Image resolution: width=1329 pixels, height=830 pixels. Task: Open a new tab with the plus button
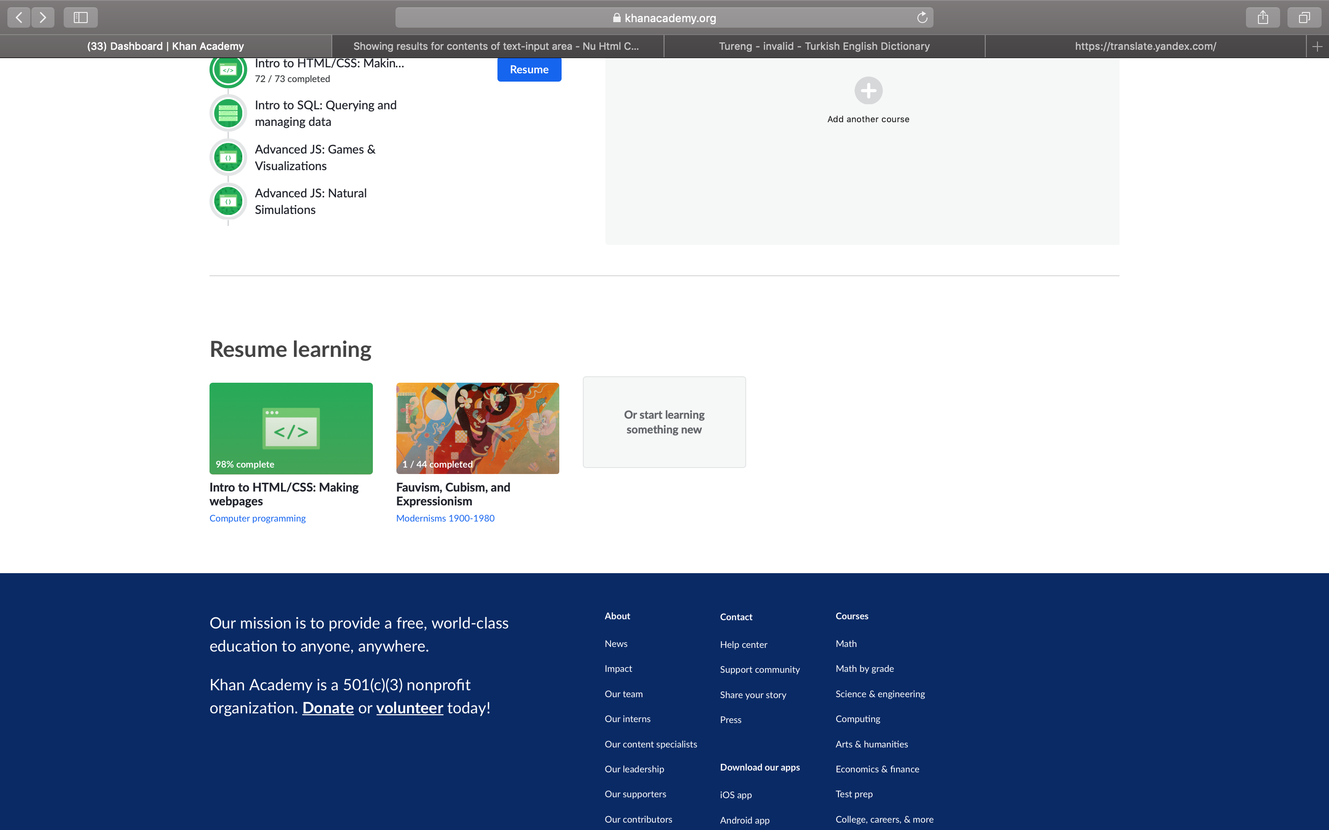[x=1317, y=47]
